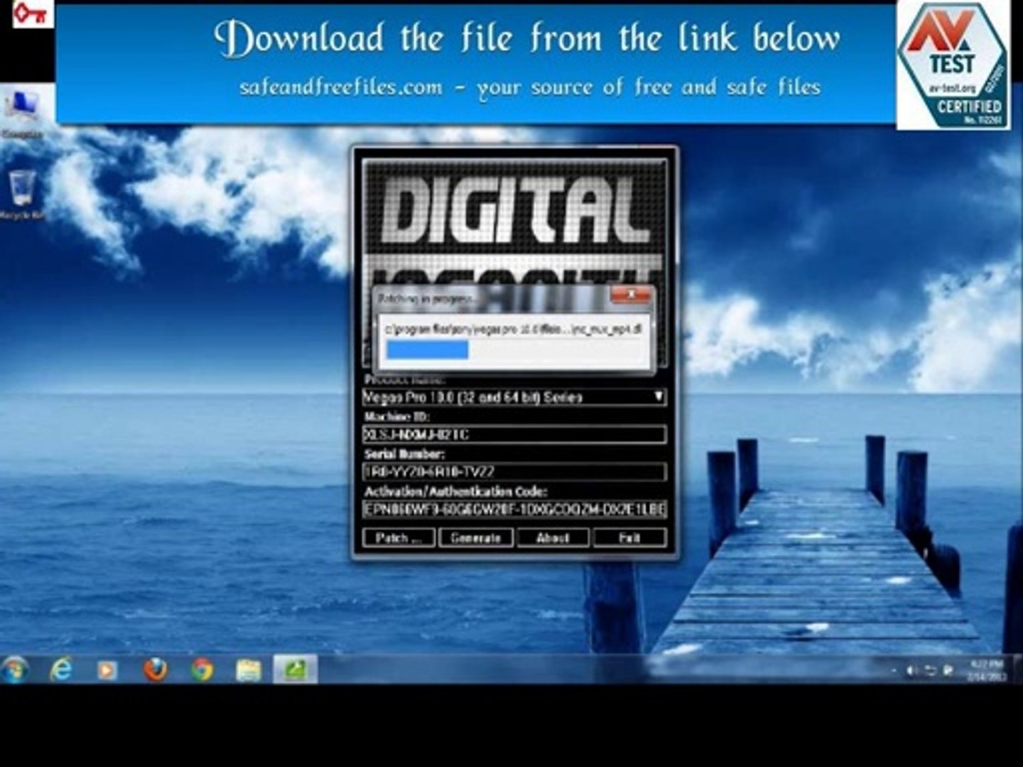
Task: Open the About dialog button
Action: pyautogui.click(x=553, y=538)
